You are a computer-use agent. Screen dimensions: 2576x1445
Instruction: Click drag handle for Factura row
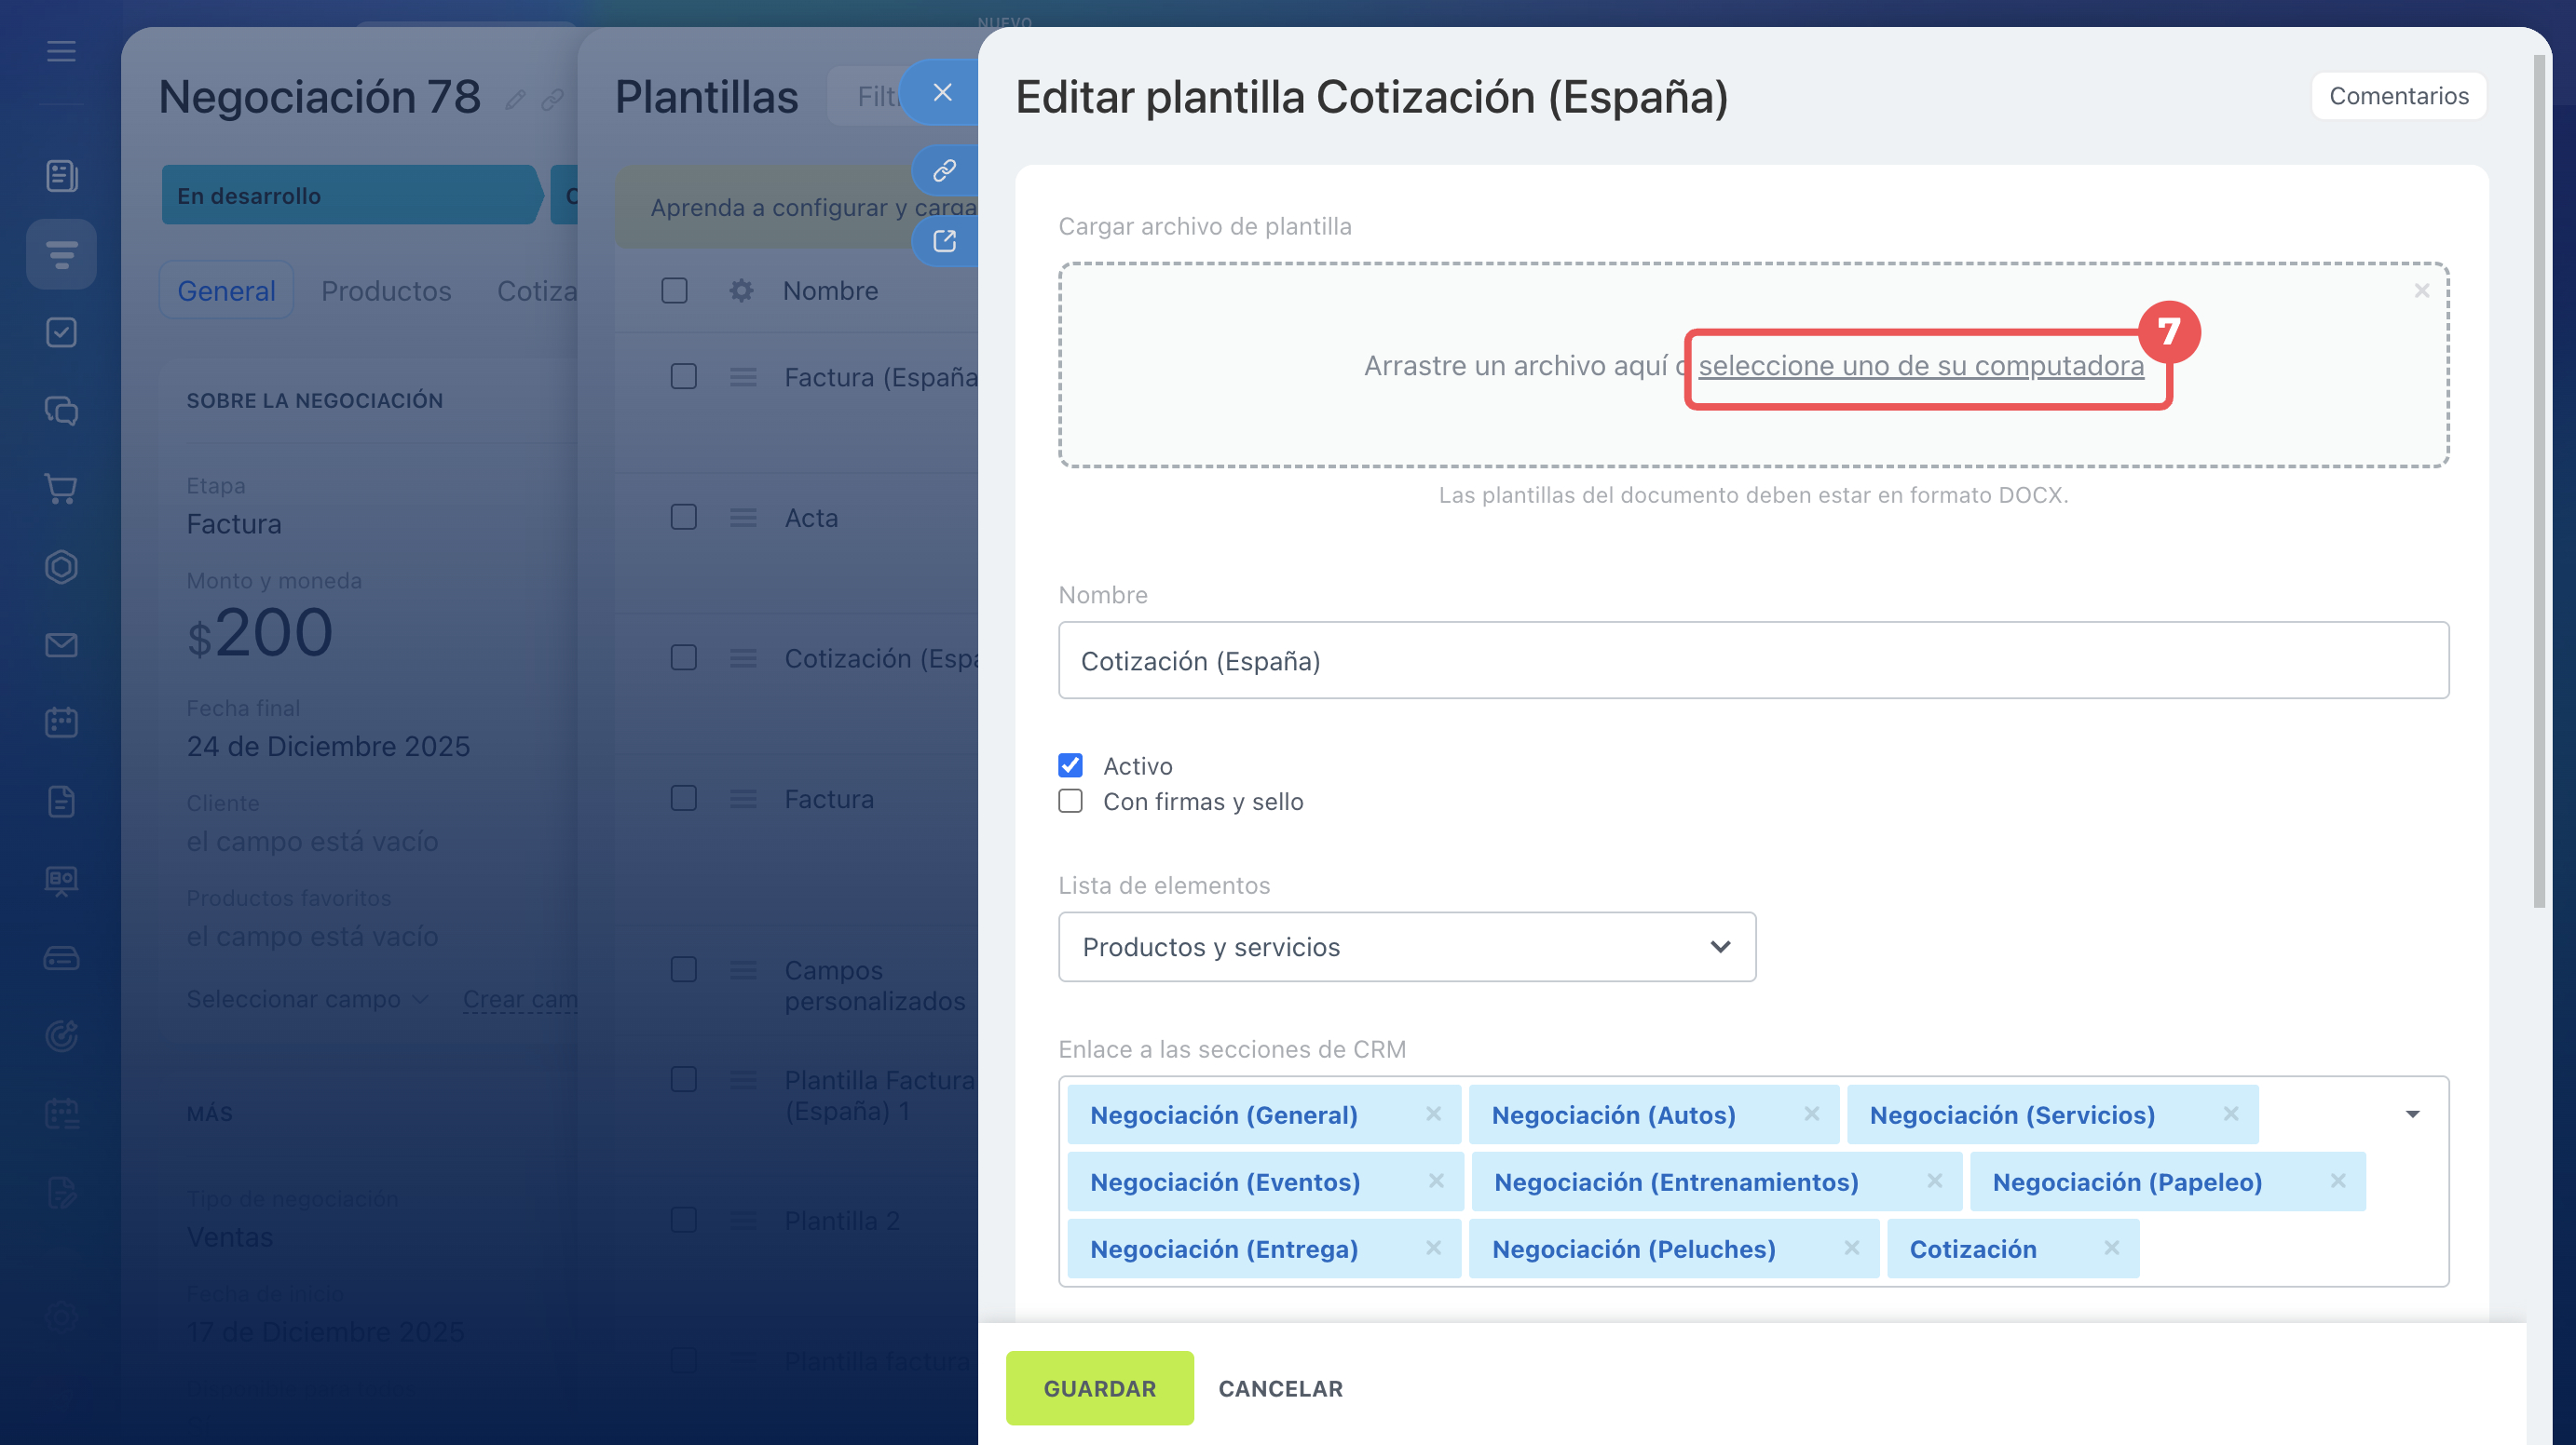tap(742, 799)
